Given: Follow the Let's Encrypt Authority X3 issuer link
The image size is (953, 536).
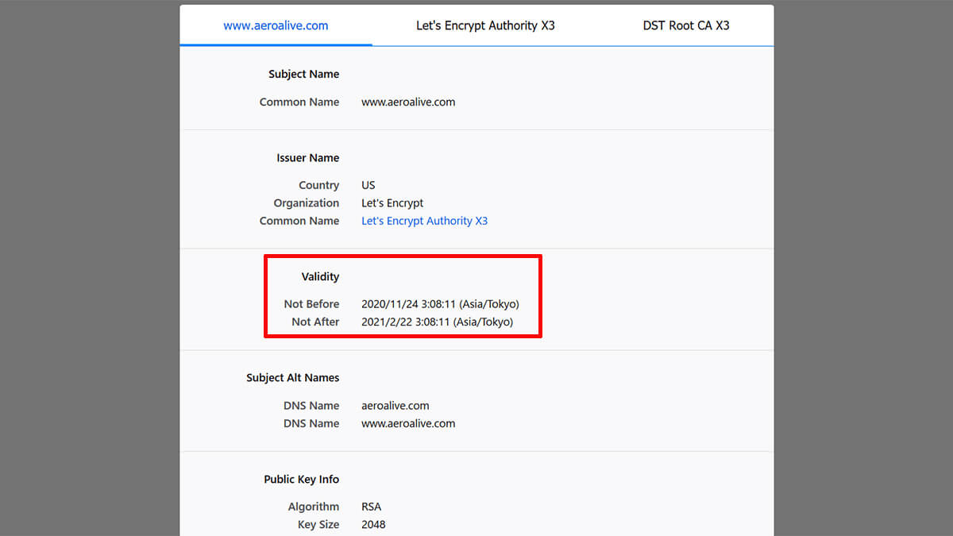Looking at the screenshot, I should click(x=424, y=221).
